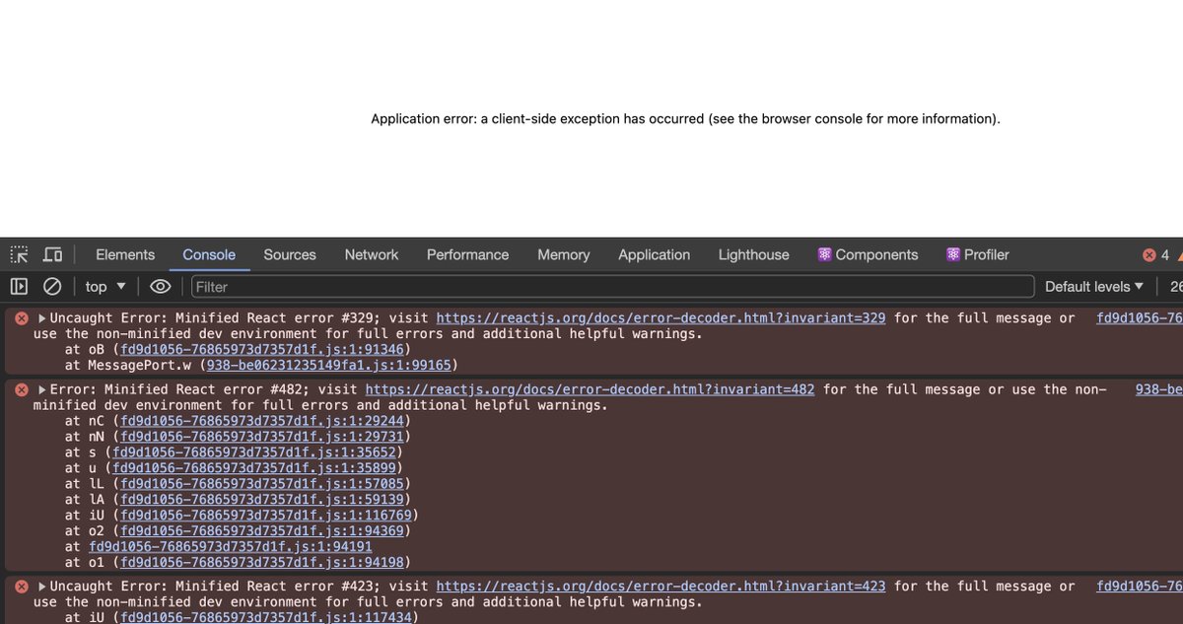This screenshot has width=1183, height=624.
Task: Focus the console Filter field
Action: (x=613, y=287)
